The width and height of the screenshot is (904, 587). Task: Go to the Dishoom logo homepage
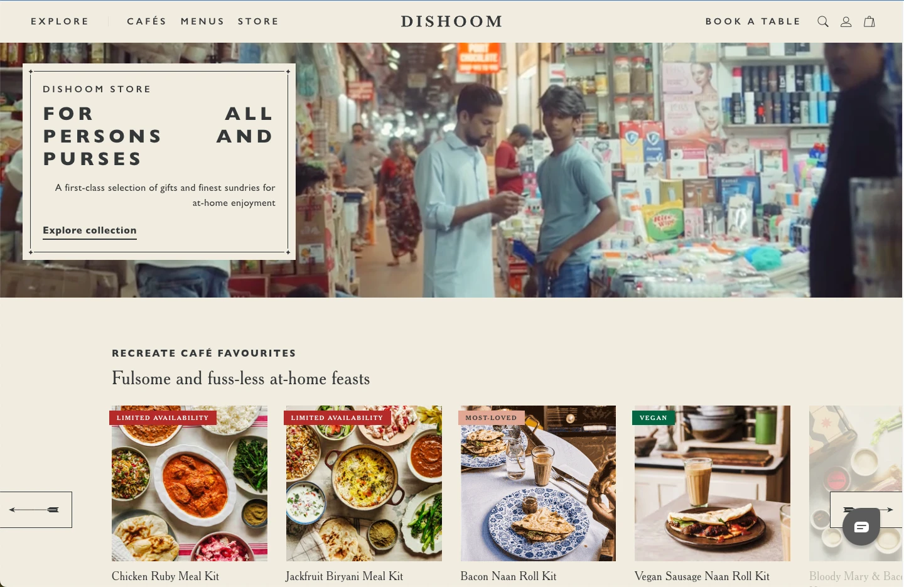(451, 21)
